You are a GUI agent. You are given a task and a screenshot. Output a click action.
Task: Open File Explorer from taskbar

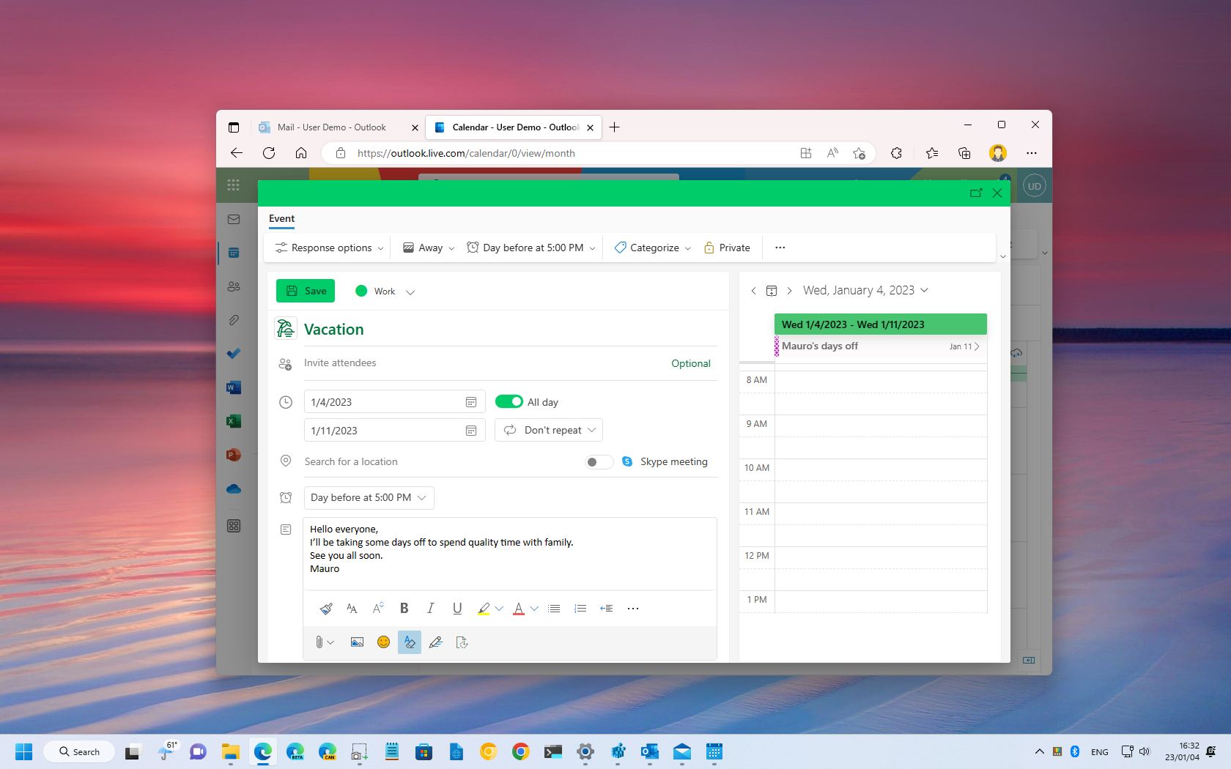(231, 751)
